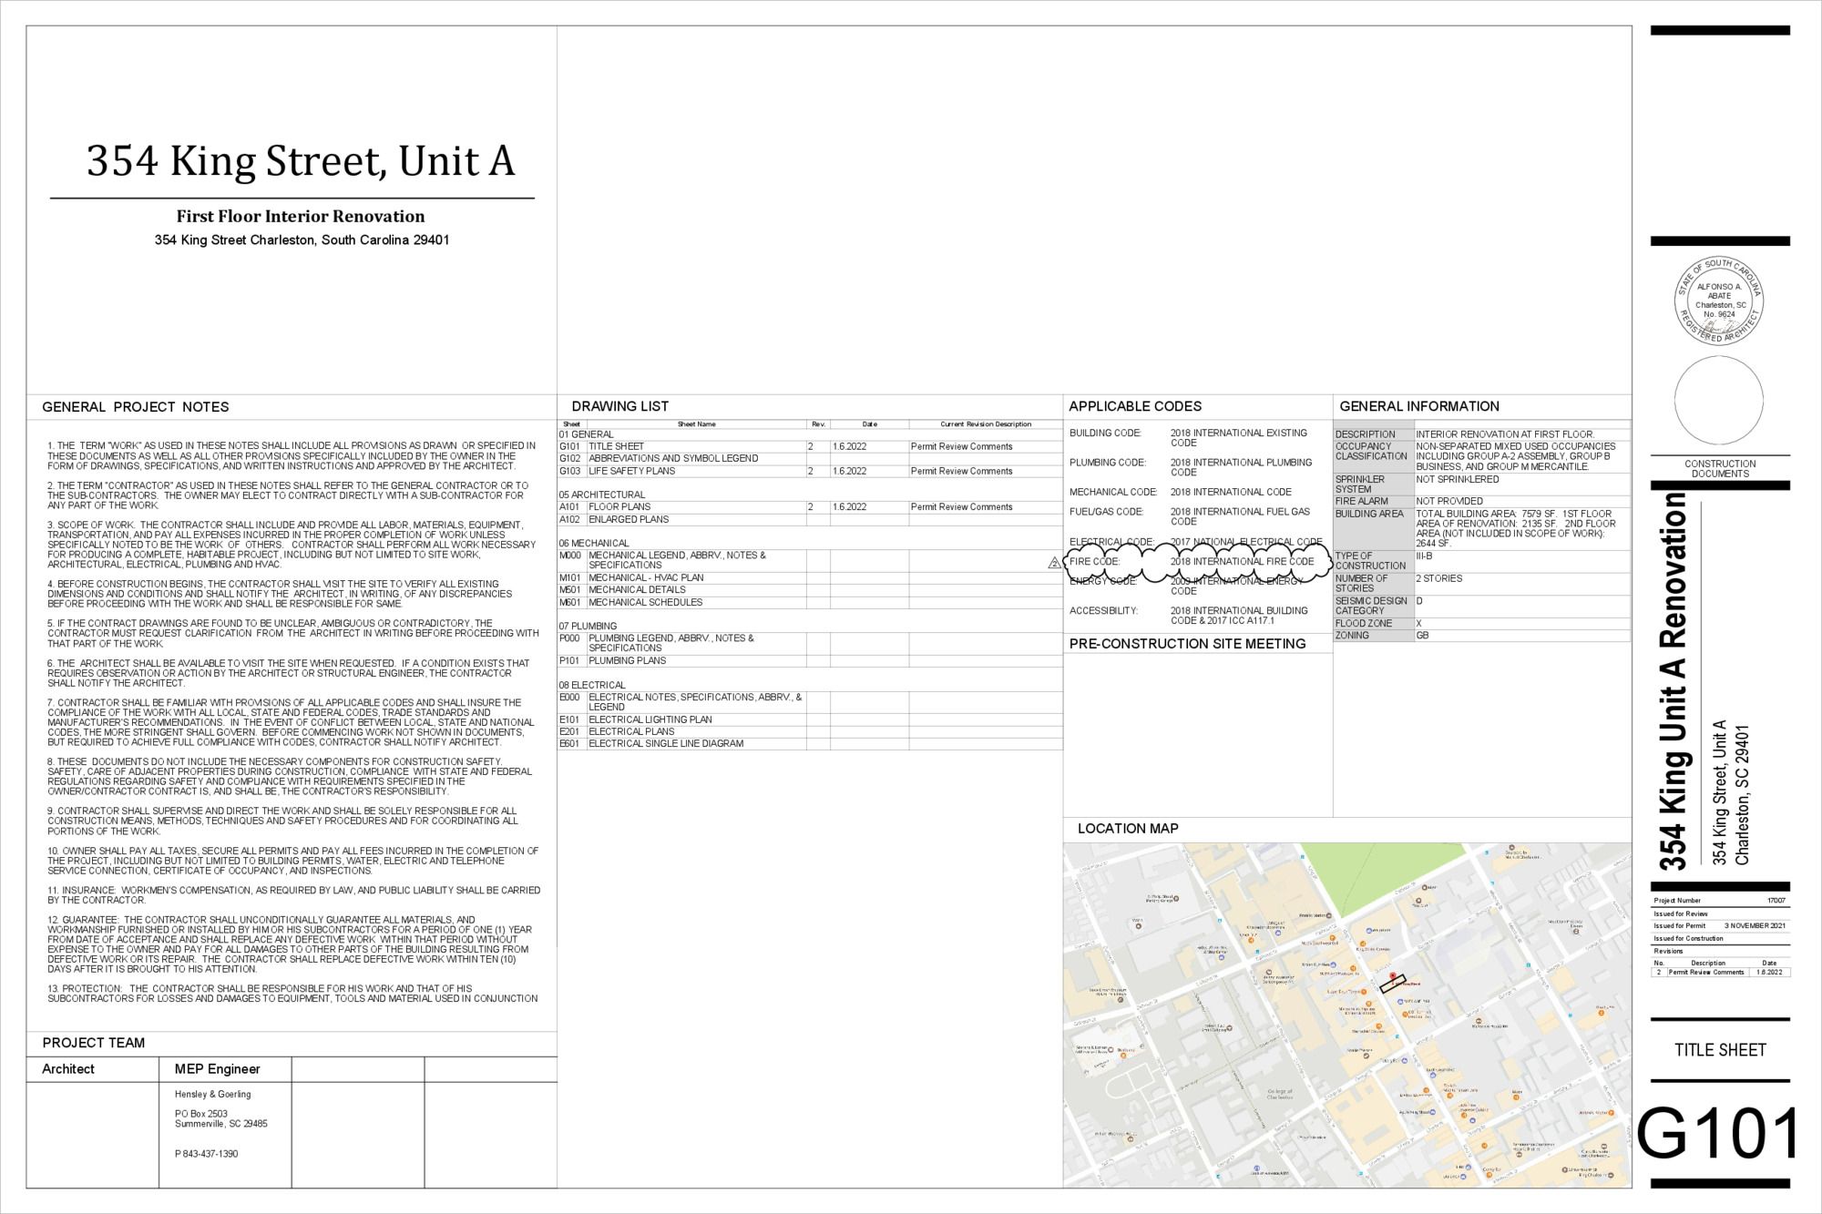The width and height of the screenshot is (1822, 1214).
Task: Click the Permit Review Comments revision entry in title block
Action: pyautogui.click(x=1705, y=972)
